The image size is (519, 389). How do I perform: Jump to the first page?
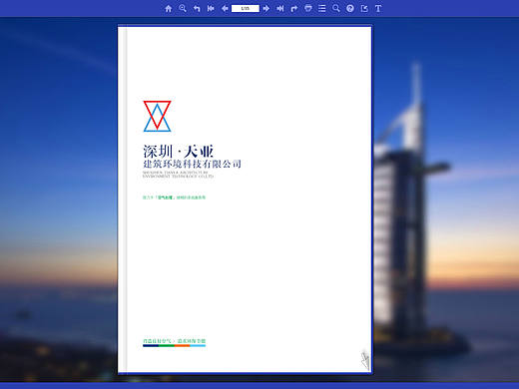point(211,9)
